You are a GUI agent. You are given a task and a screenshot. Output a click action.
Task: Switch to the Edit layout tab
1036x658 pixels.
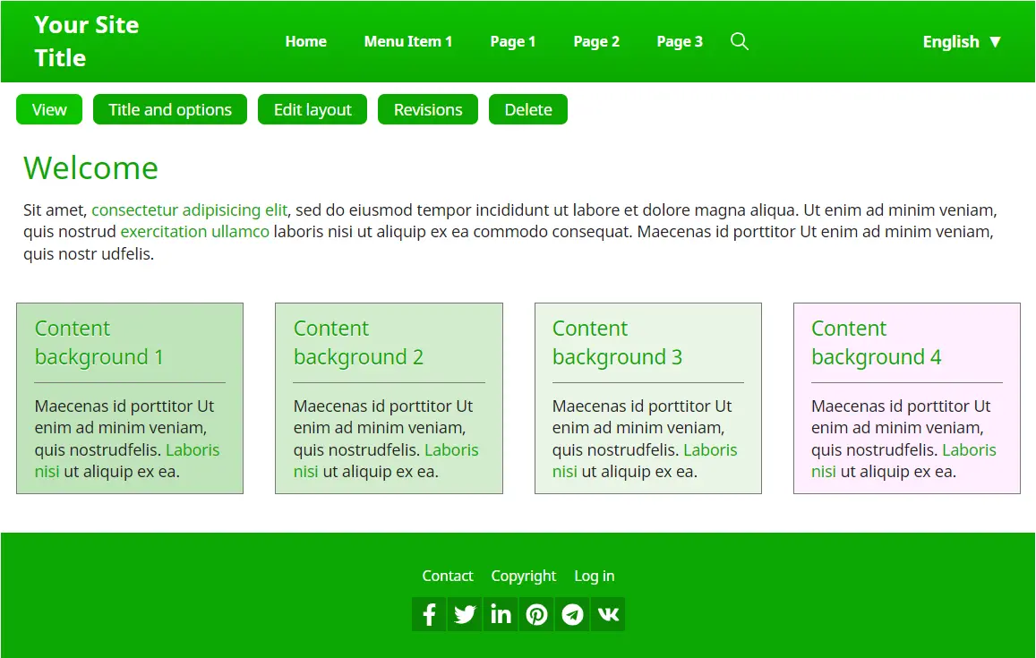313,109
